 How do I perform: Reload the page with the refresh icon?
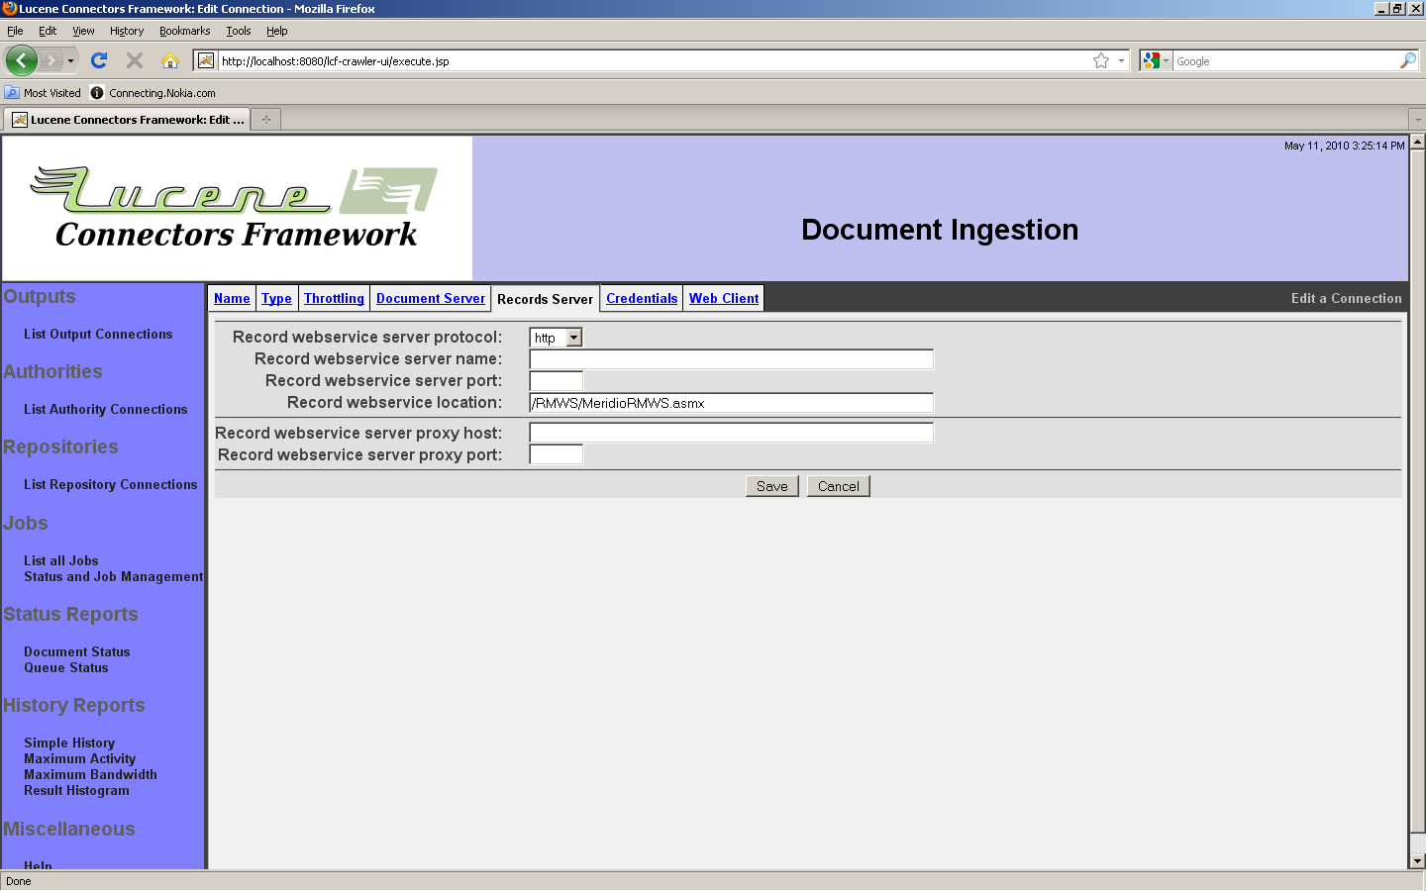[x=99, y=60]
